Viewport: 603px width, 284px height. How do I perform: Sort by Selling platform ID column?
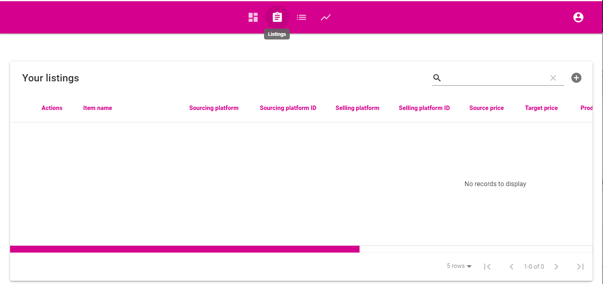click(x=424, y=108)
